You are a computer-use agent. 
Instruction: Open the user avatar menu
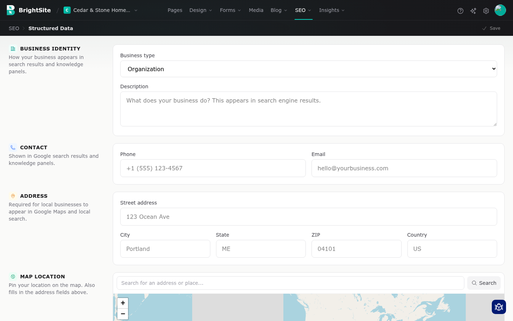tap(500, 10)
